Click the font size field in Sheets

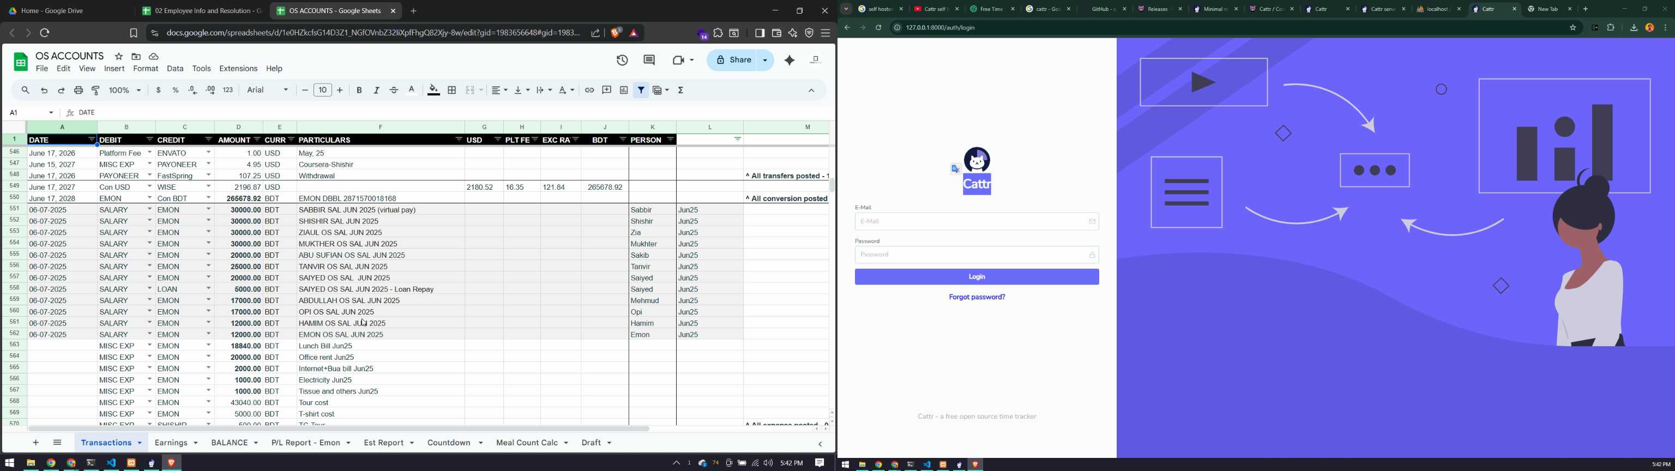pos(323,90)
